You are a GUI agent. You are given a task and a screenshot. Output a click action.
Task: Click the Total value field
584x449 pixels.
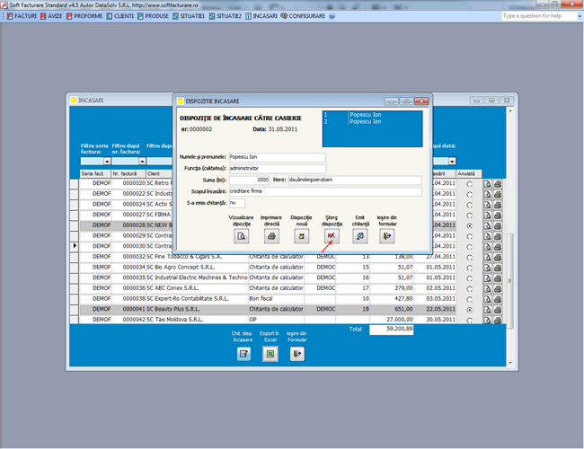(391, 330)
